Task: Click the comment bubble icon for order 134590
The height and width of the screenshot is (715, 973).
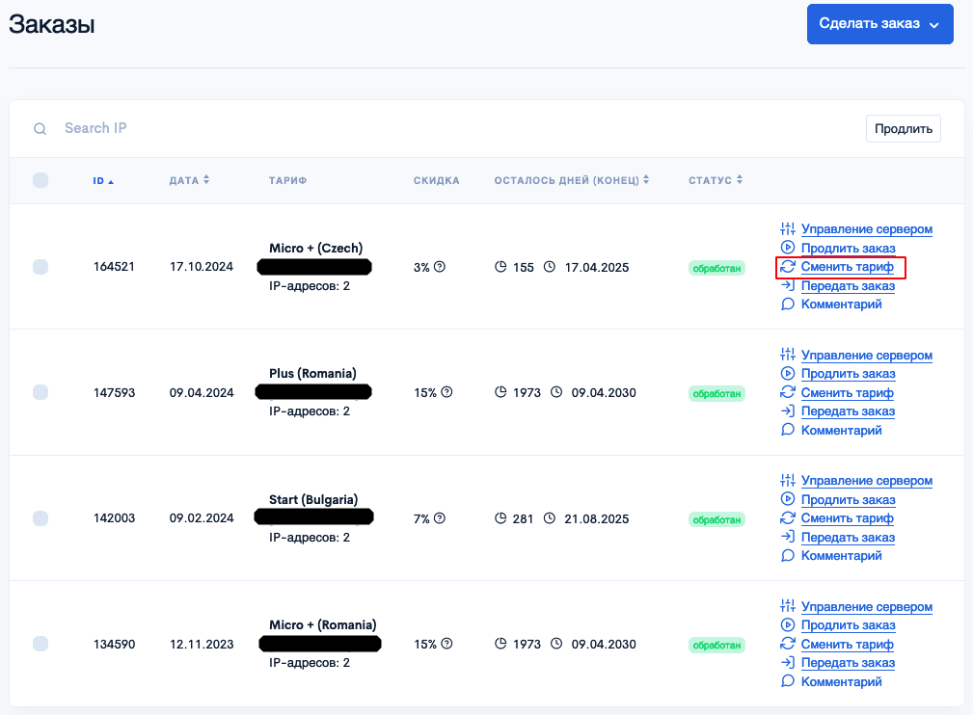Action: [788, 681]
